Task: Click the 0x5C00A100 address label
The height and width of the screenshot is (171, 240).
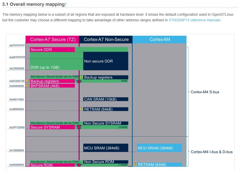Action: (17, 81)
